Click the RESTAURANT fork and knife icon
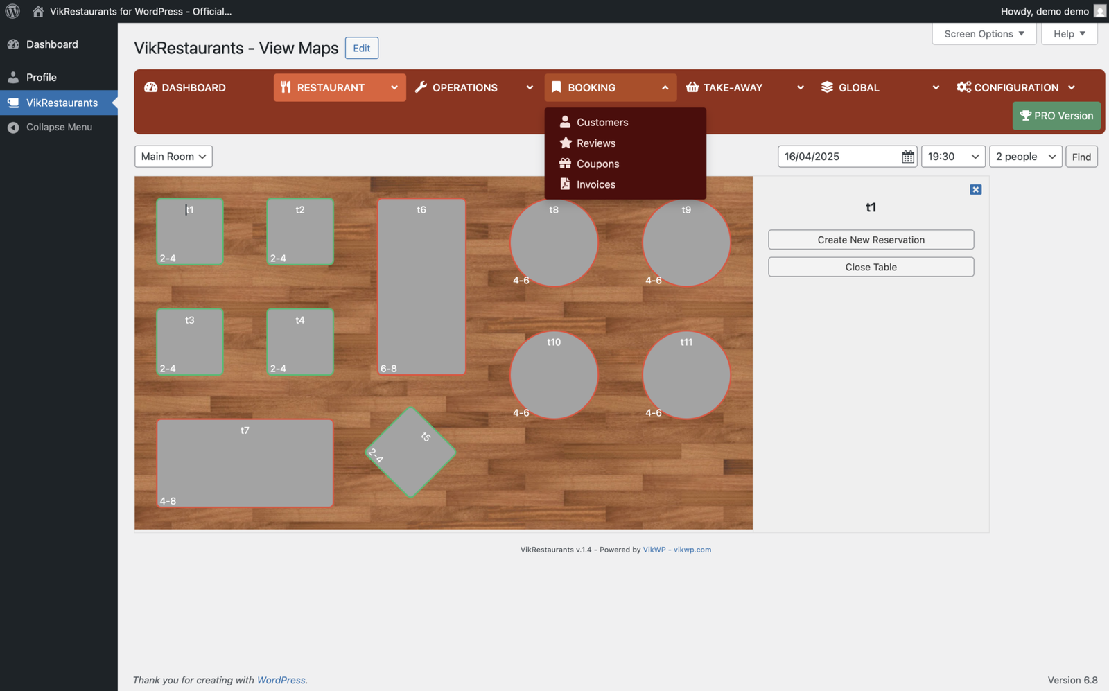This screenshot has height=691, width=1109. [286, 87]
